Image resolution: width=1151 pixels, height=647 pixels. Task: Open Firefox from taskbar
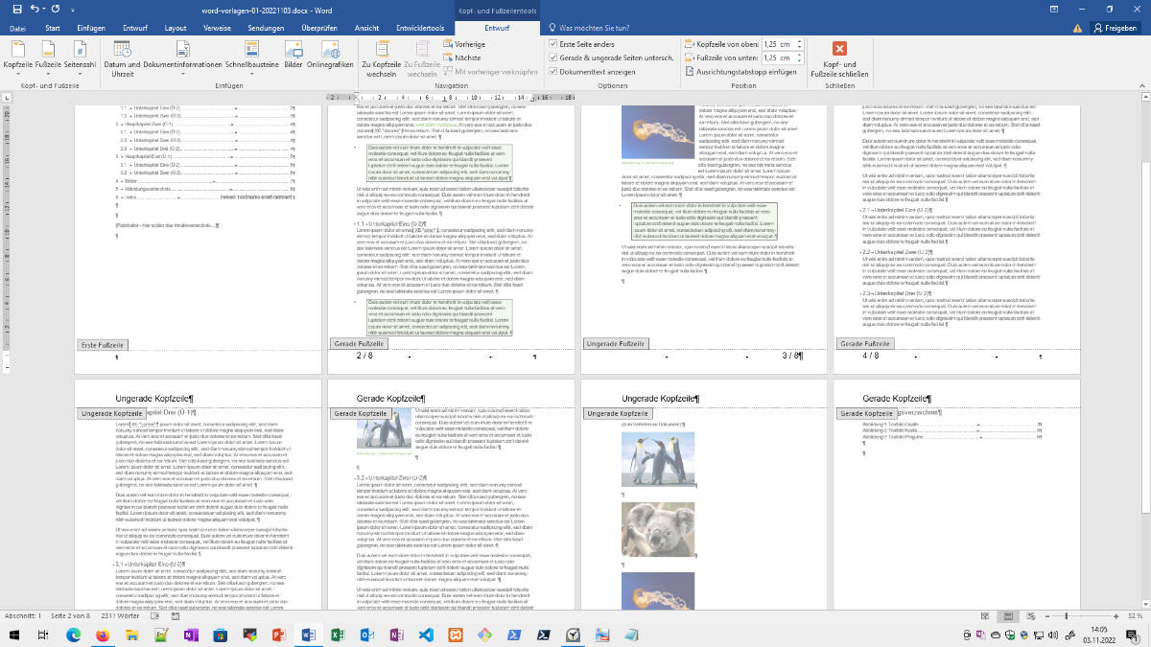[x=102, y=635]
